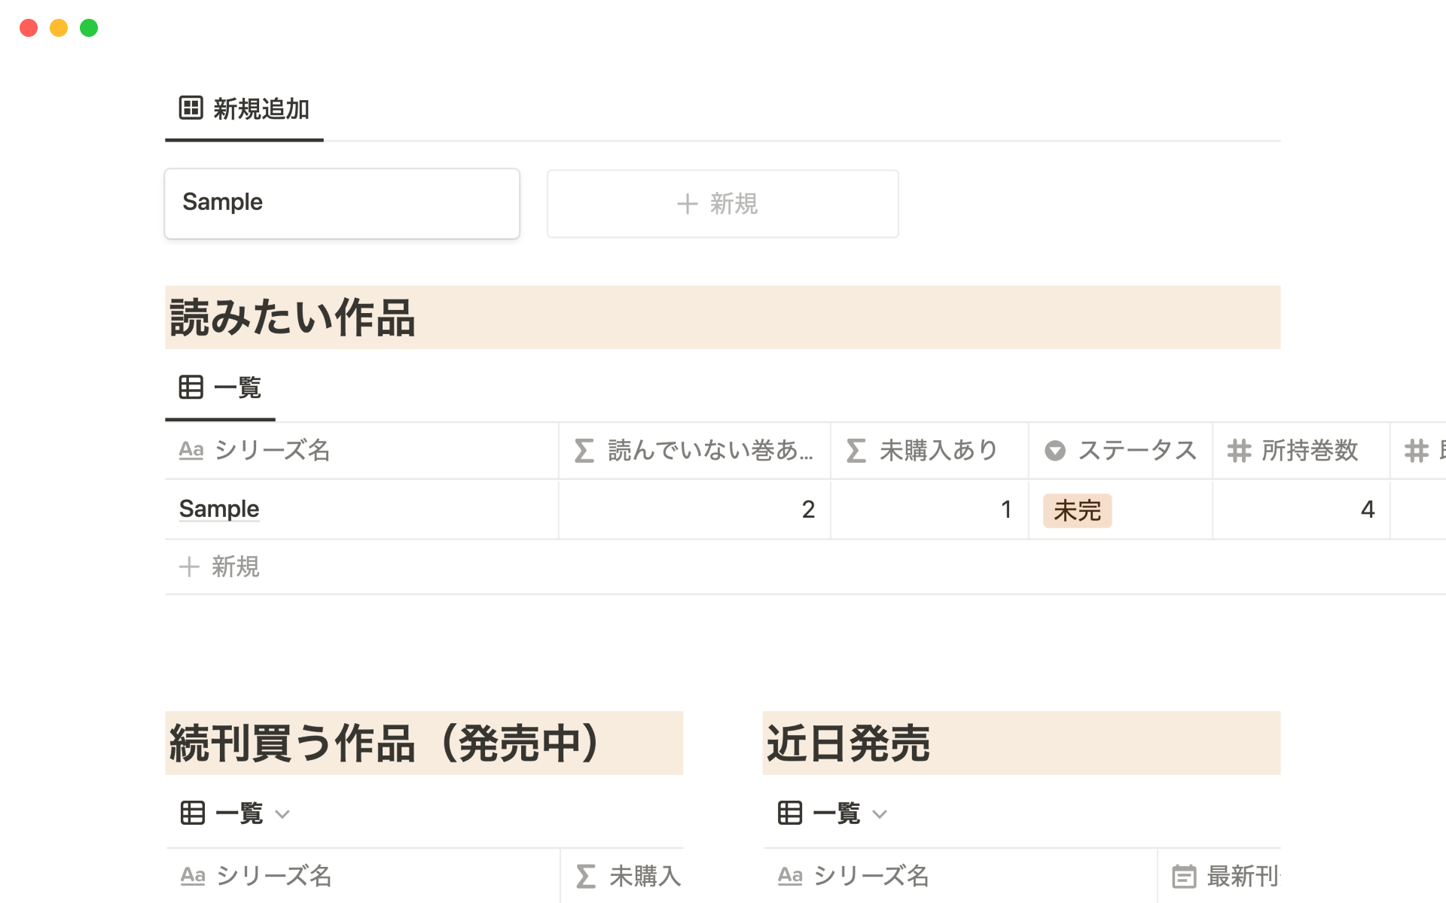Add a new row with + 新規 in table
This screenshot has width=1446, height=903.
(220, 567)
